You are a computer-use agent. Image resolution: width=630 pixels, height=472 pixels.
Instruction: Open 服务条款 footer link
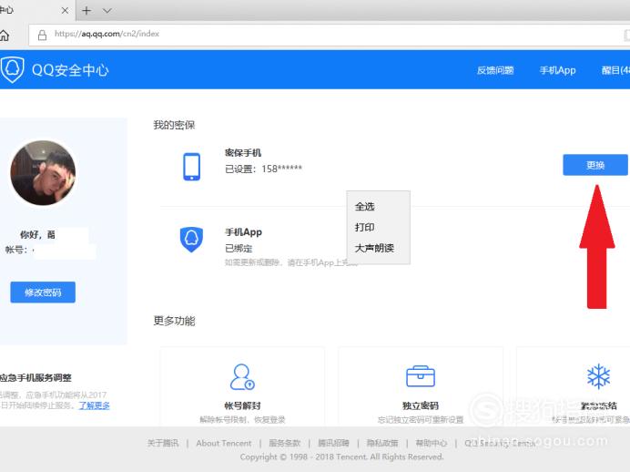[284, 443]
